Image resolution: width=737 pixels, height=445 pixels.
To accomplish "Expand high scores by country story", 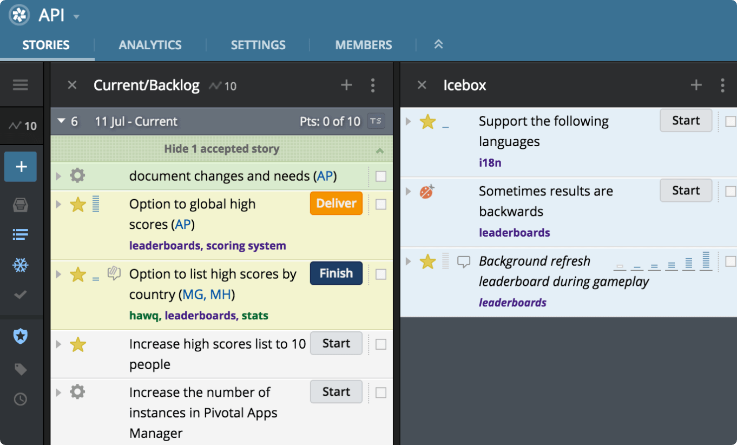I will point(58,274).
